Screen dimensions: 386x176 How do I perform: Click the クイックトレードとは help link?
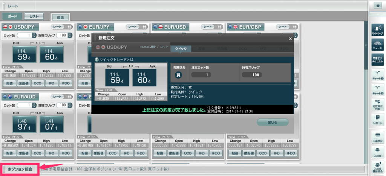117,60
